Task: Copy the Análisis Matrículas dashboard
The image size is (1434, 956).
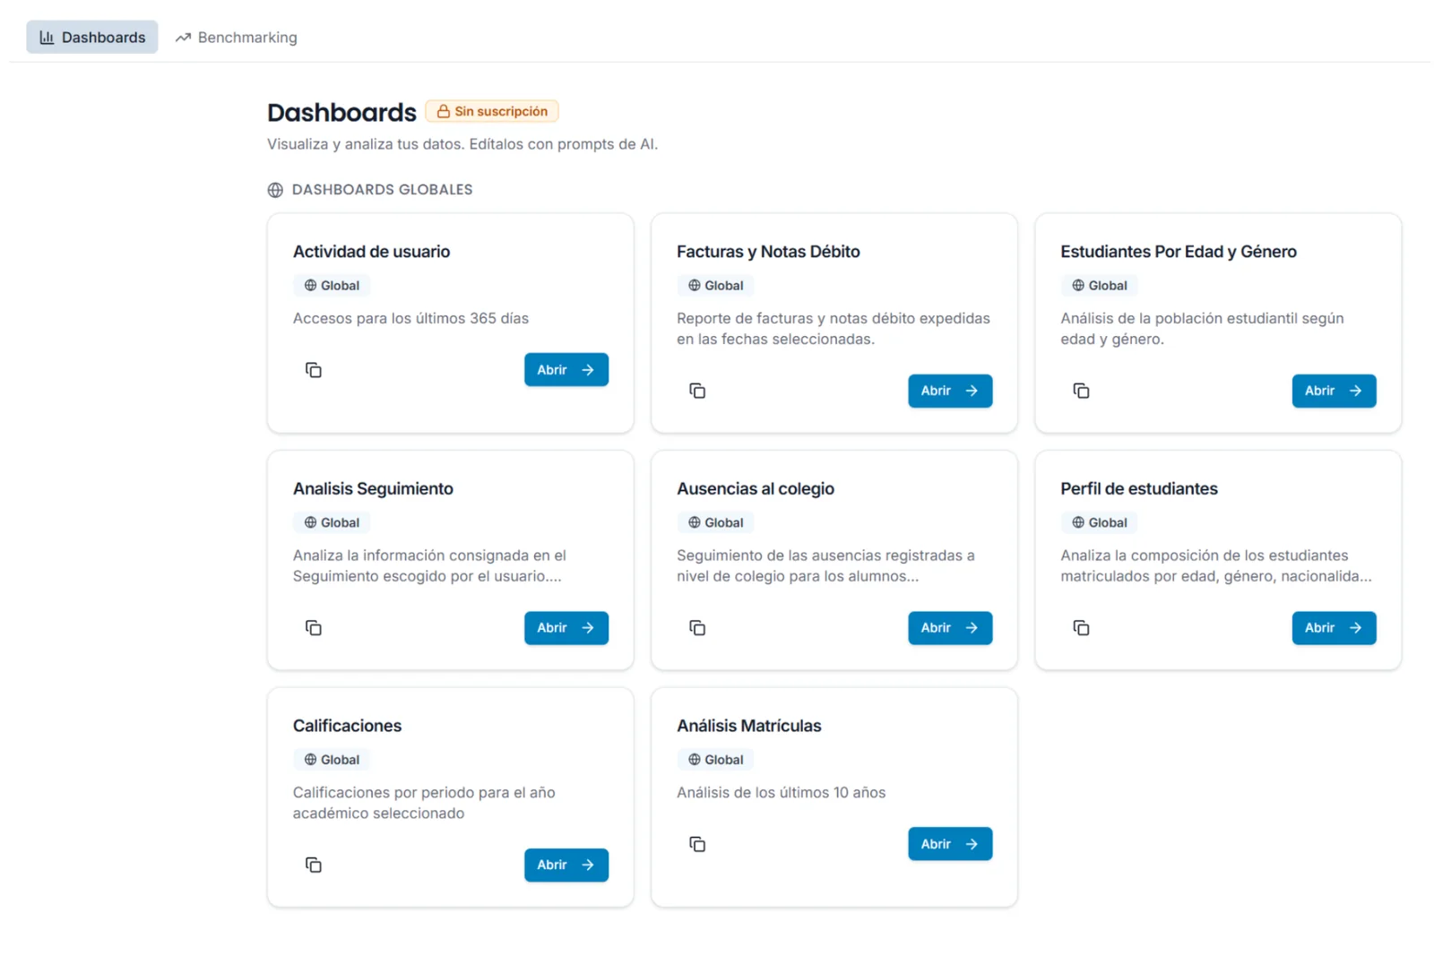Action: 697,844
